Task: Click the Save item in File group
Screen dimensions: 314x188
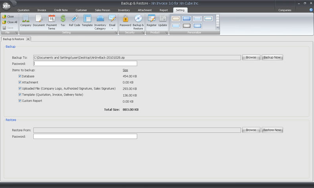Action: pos(8,28)
